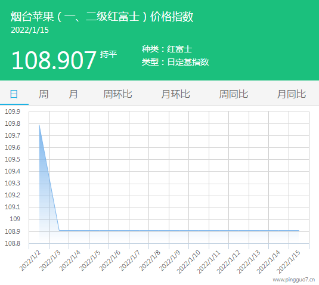Click the 持平 status label

[x=109, y=54]
